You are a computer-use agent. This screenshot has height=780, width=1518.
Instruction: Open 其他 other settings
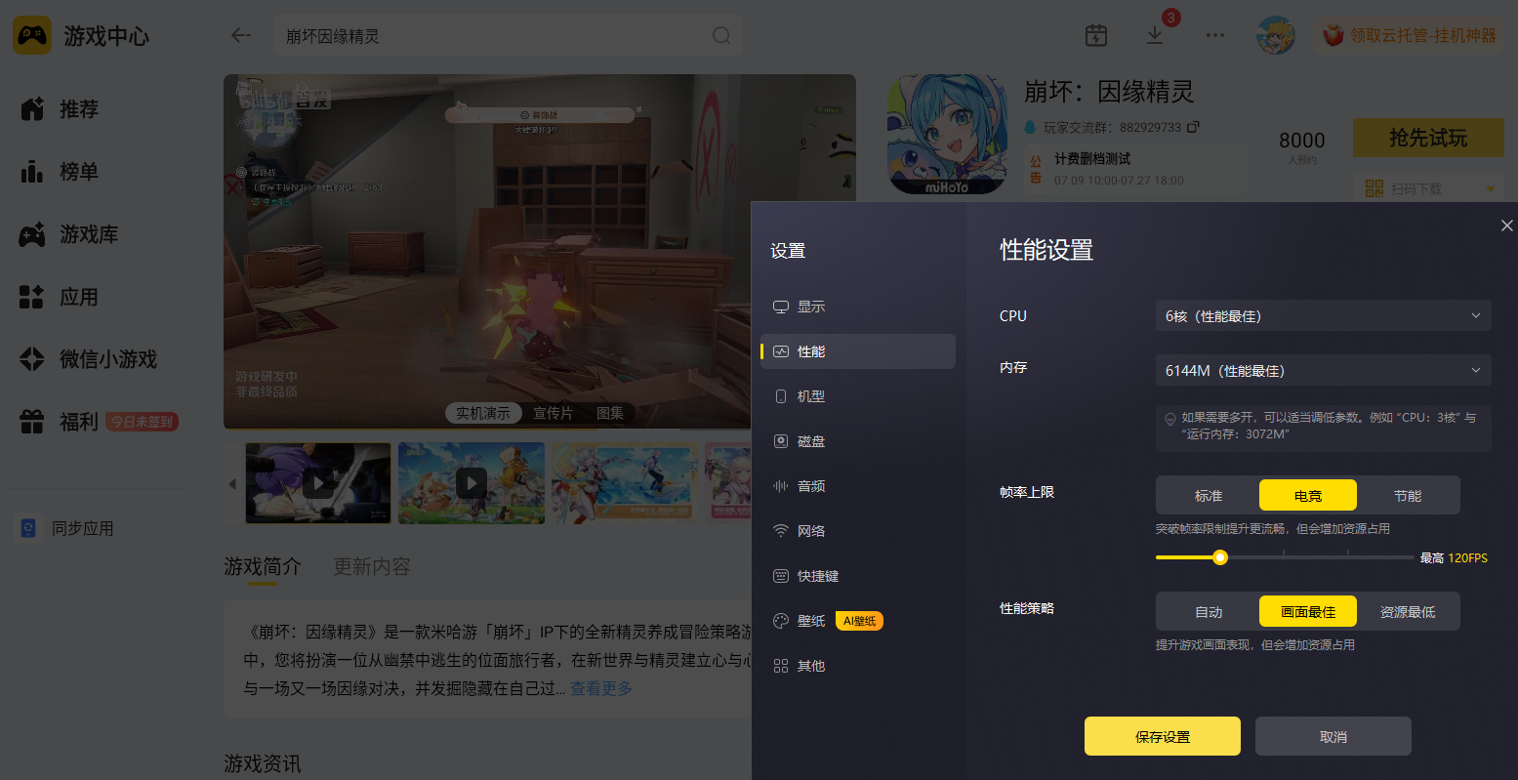click(x=858, y=666)
